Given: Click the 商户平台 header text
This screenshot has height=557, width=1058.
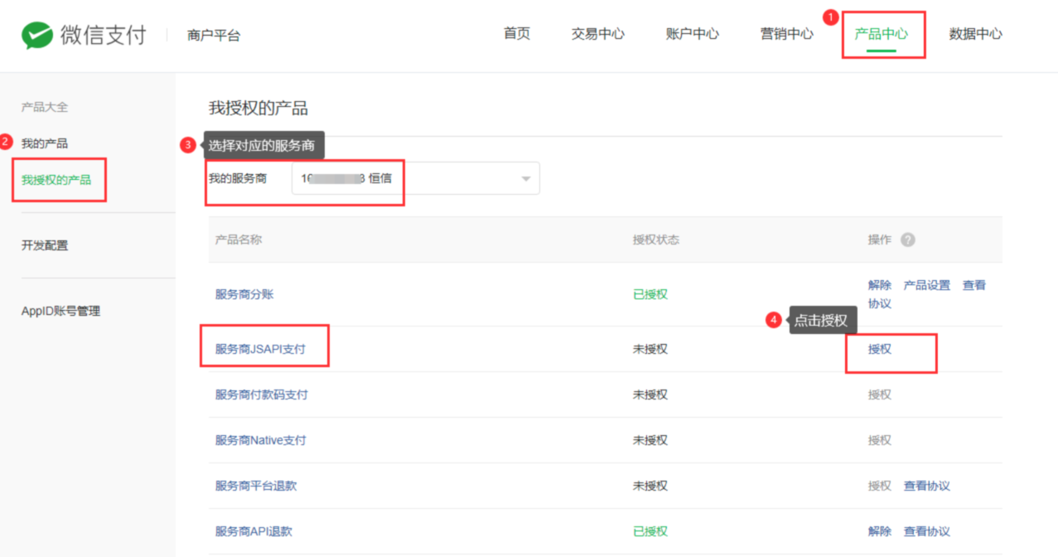Looking at the screenshot, I should pos(214,36).
